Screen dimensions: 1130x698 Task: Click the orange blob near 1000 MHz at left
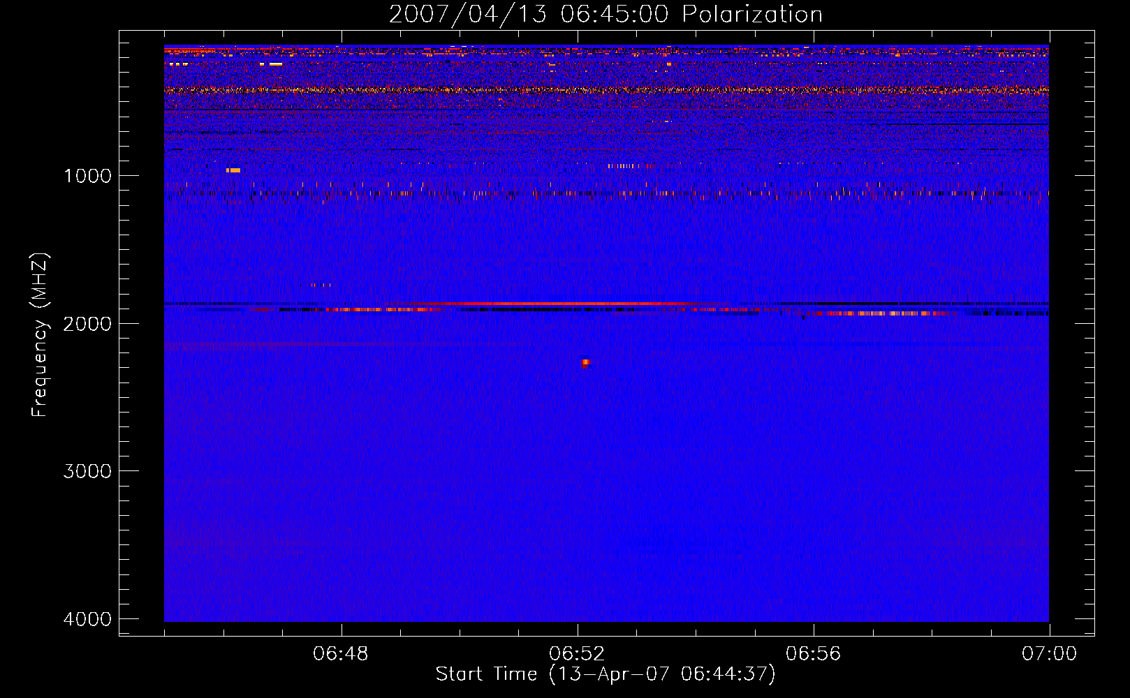[x=233, y=170]
